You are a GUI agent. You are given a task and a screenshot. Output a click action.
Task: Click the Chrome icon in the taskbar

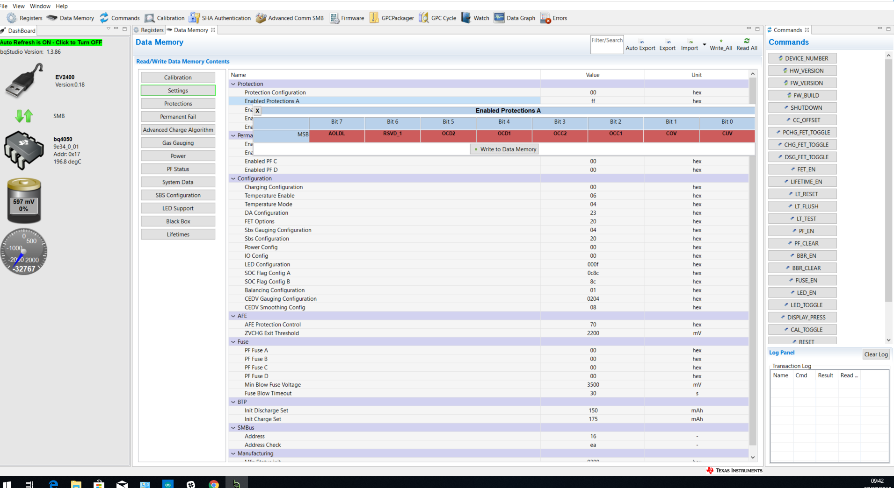213,484
